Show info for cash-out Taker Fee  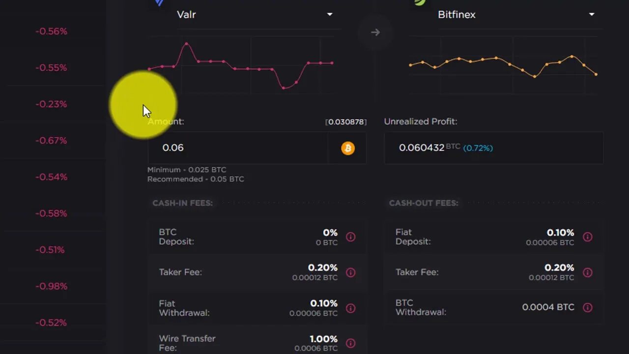point(587,272)
